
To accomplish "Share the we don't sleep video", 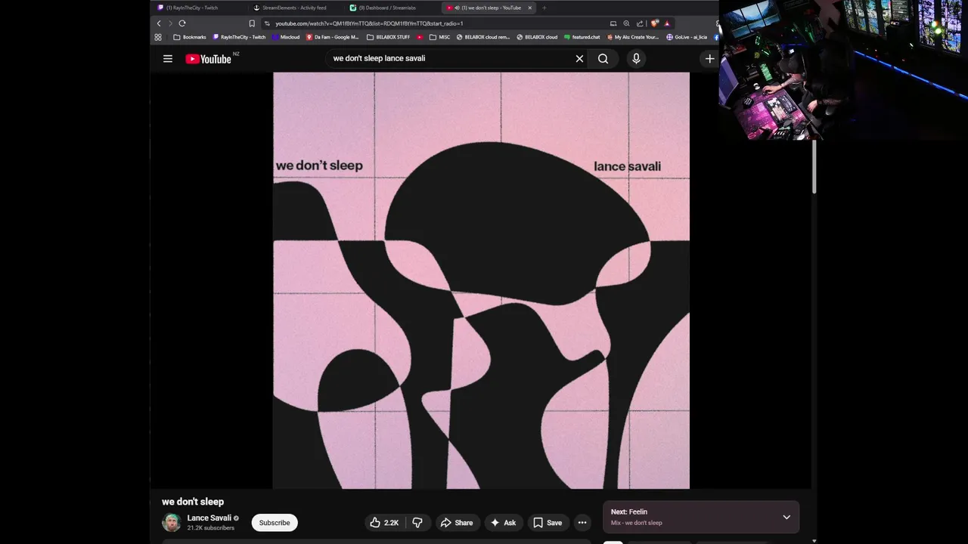I will click(x=457, y=523).
